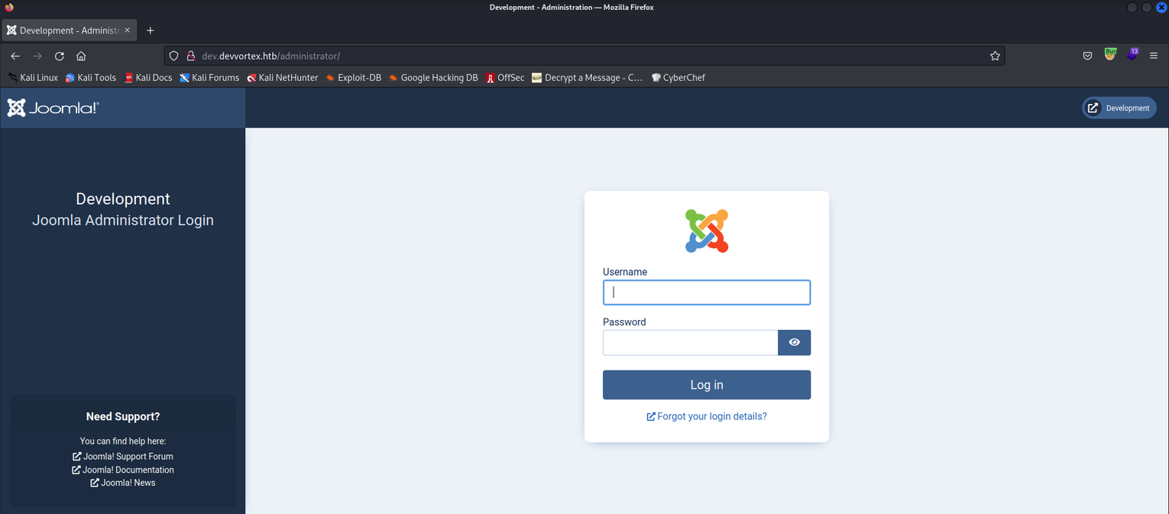This screenshot has width=1169, height=514.
Task: Open CyberChef bookmark
Action: click(x=678, y=77)
